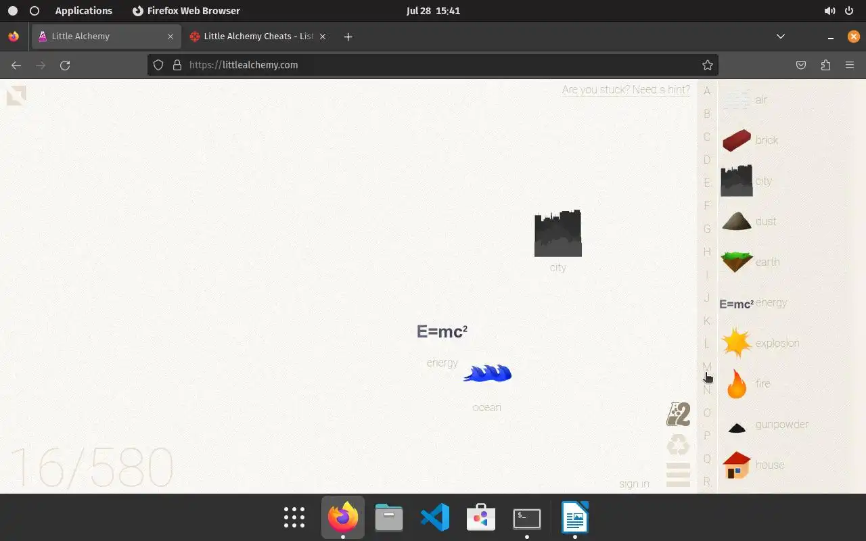Open the Pocket save icon
Image resolution: width=866 pixels, height=541 pixels.
pos(801,65)
